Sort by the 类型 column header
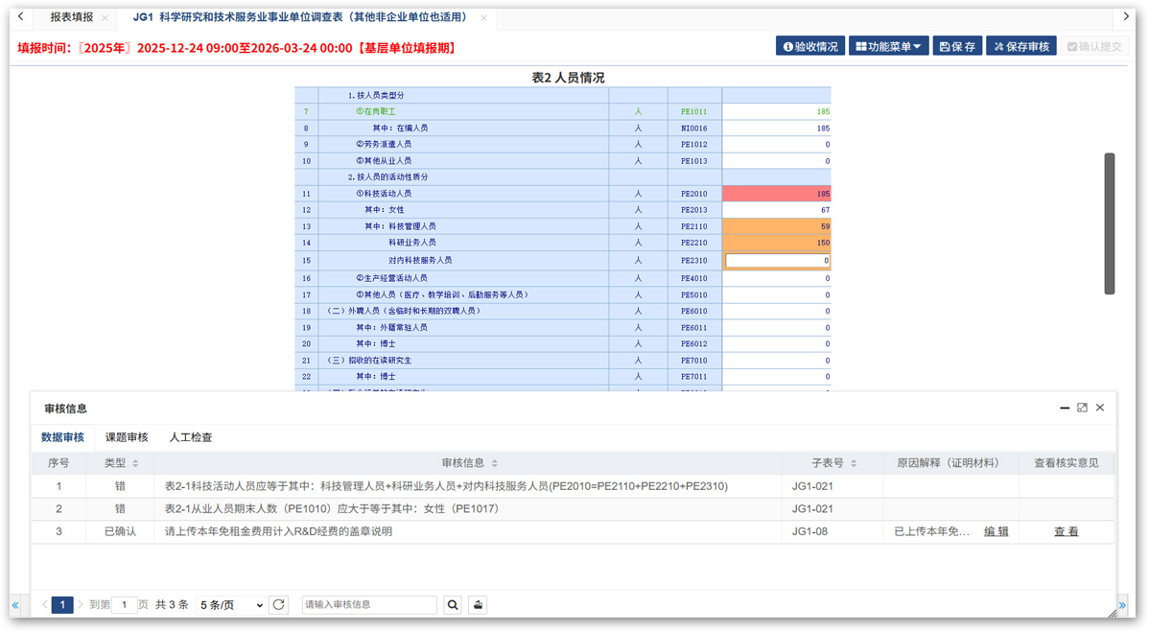Image resolution: width=1149 pixels, height=632 pixels. (x=122, y=463)
